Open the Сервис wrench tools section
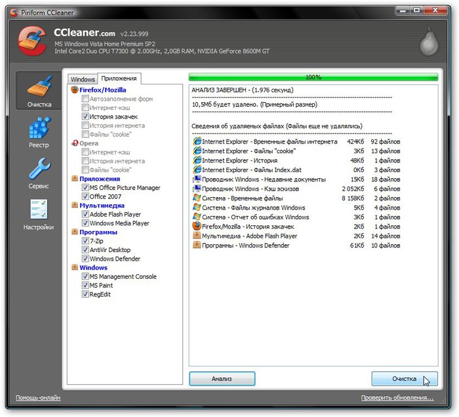The image size is (459, 417). pyautogui.click(x=39, y=173)
